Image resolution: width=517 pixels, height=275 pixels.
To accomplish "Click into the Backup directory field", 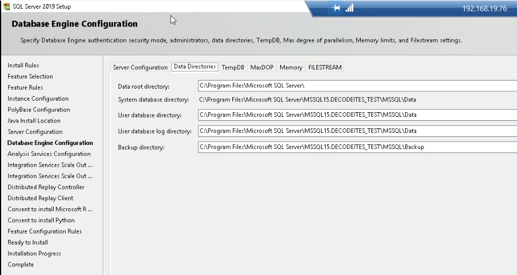I will [357, 147].
